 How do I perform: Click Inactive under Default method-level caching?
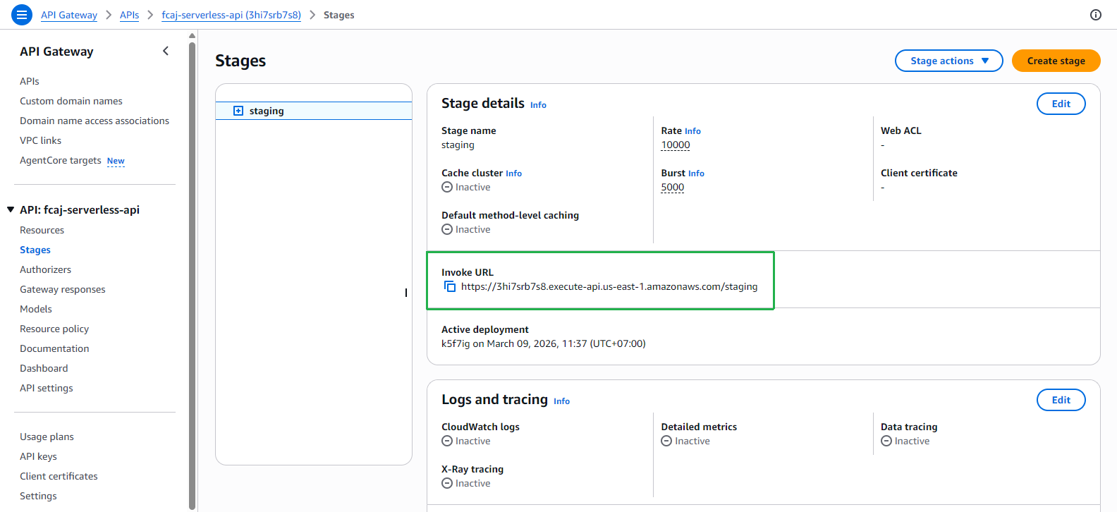coord(466,229)
